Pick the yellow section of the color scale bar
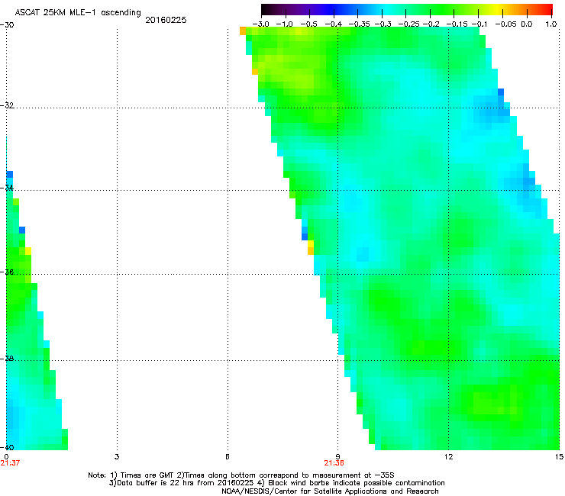 (499, 9)
